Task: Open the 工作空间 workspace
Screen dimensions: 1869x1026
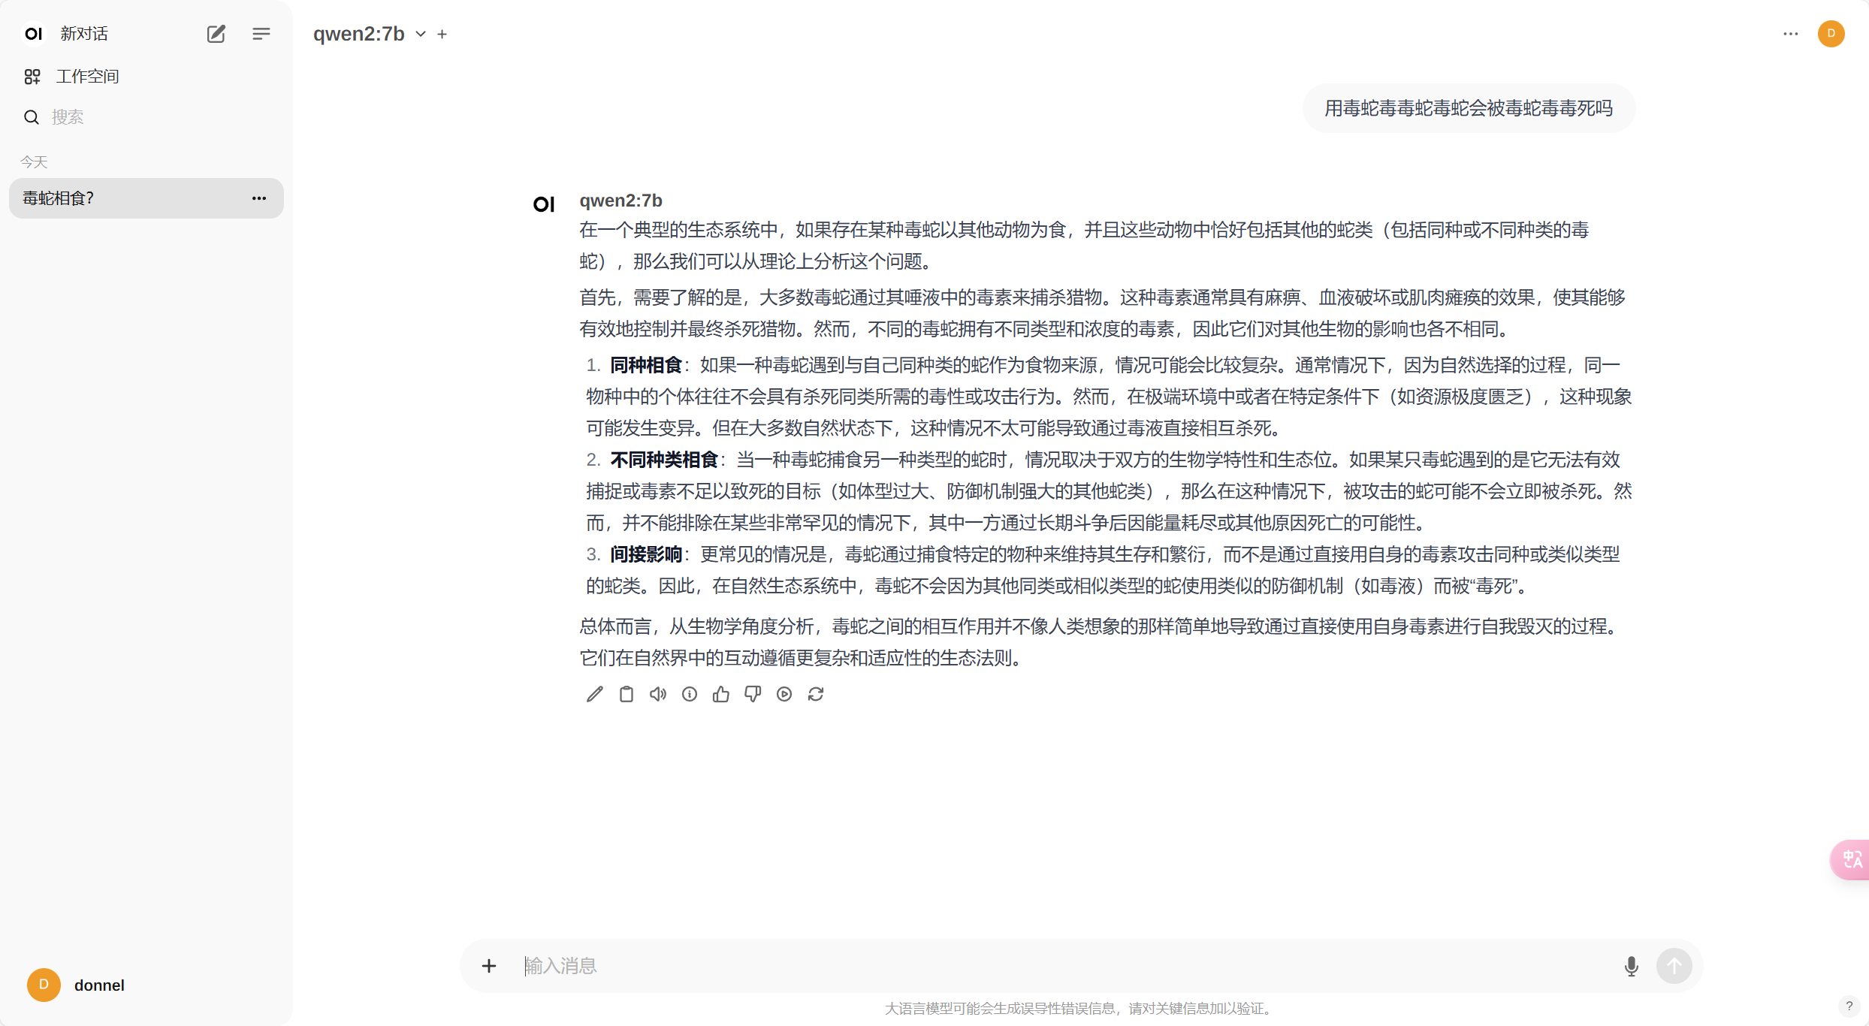Action: [x=87, y=77]
